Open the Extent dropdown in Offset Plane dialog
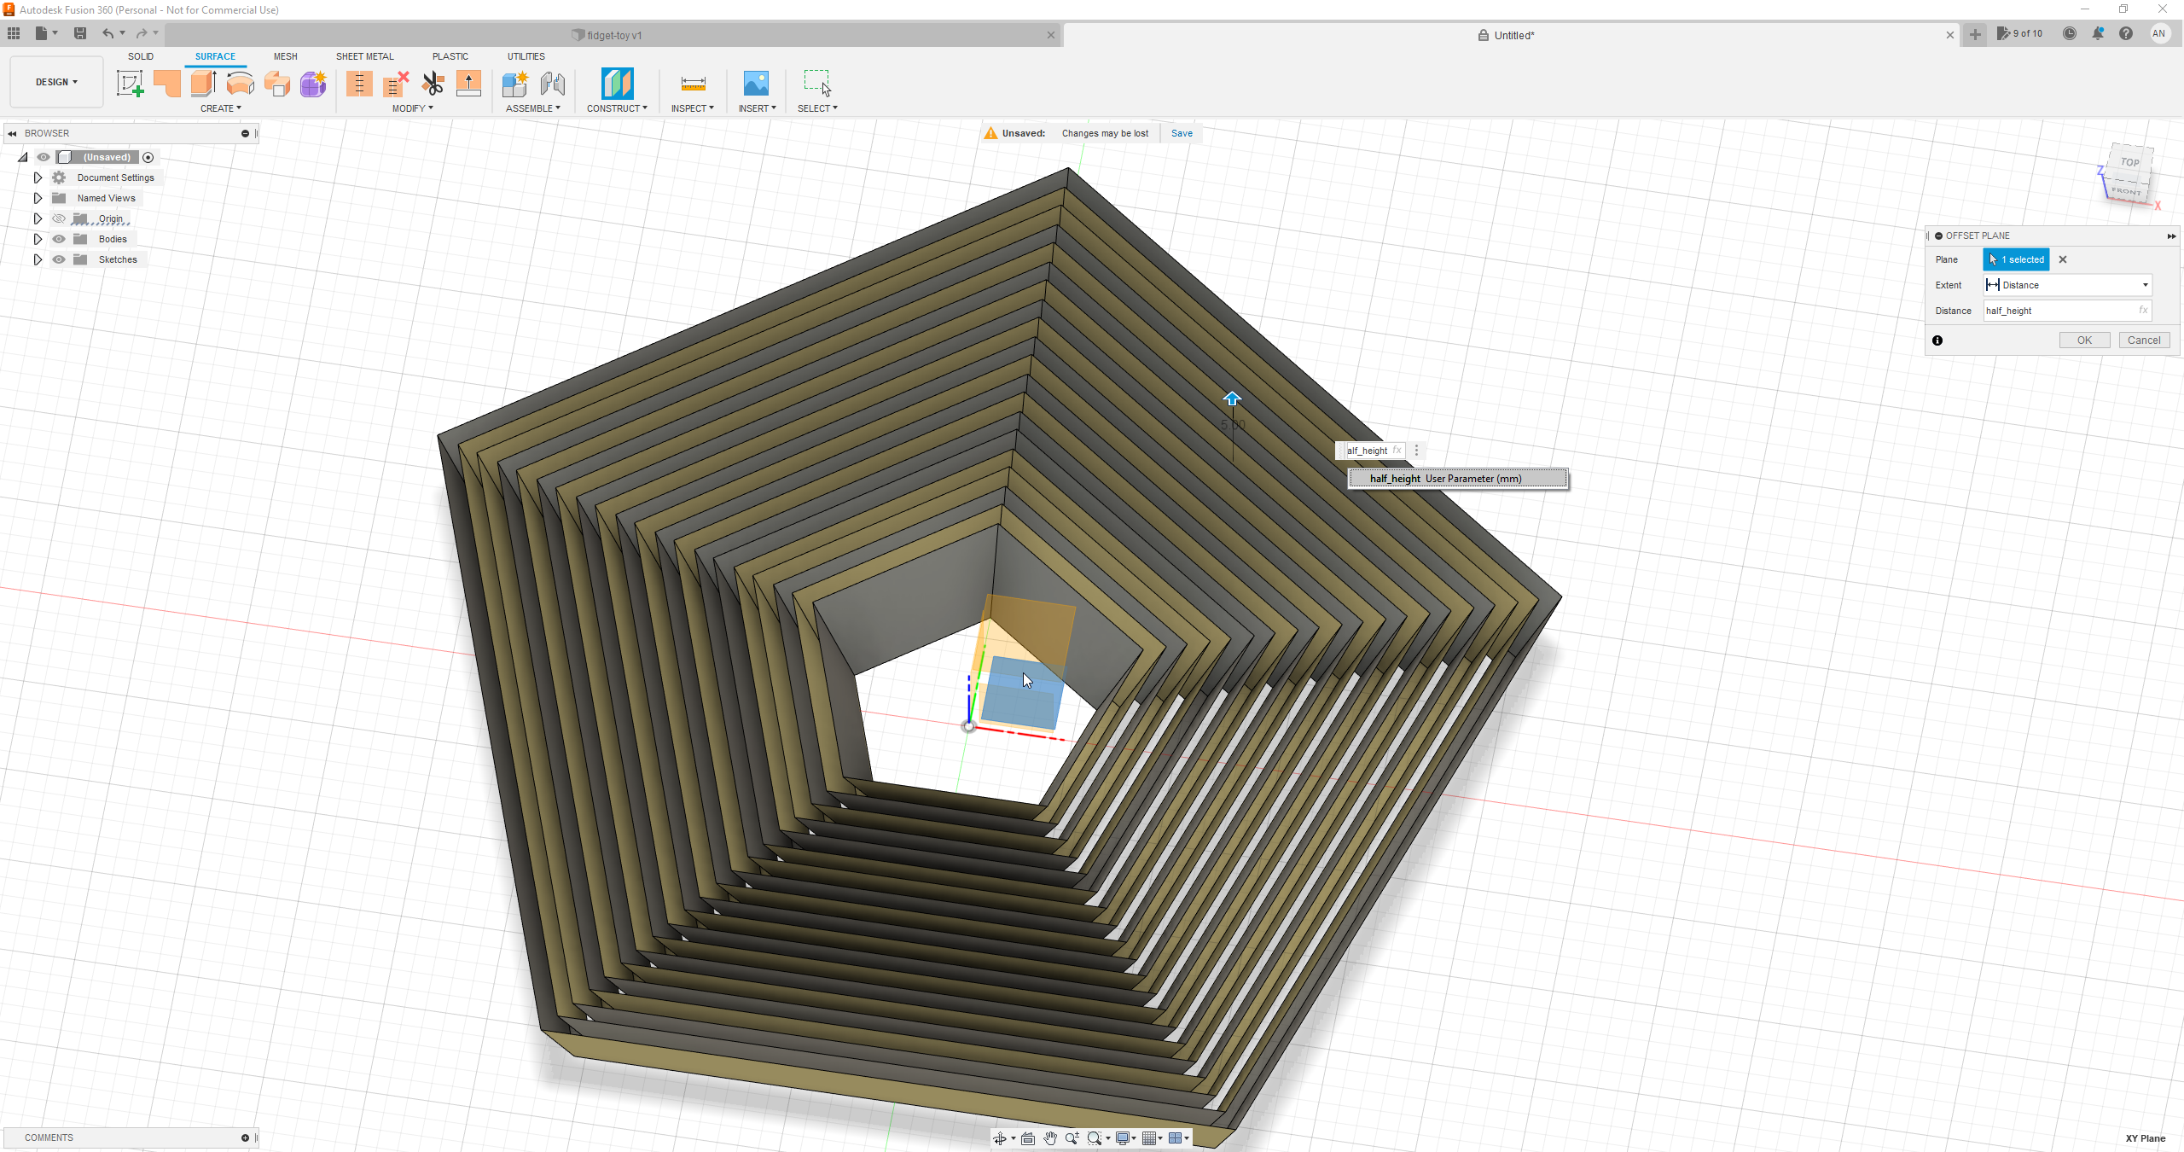2184x1152 pixels. point(2142,285)
